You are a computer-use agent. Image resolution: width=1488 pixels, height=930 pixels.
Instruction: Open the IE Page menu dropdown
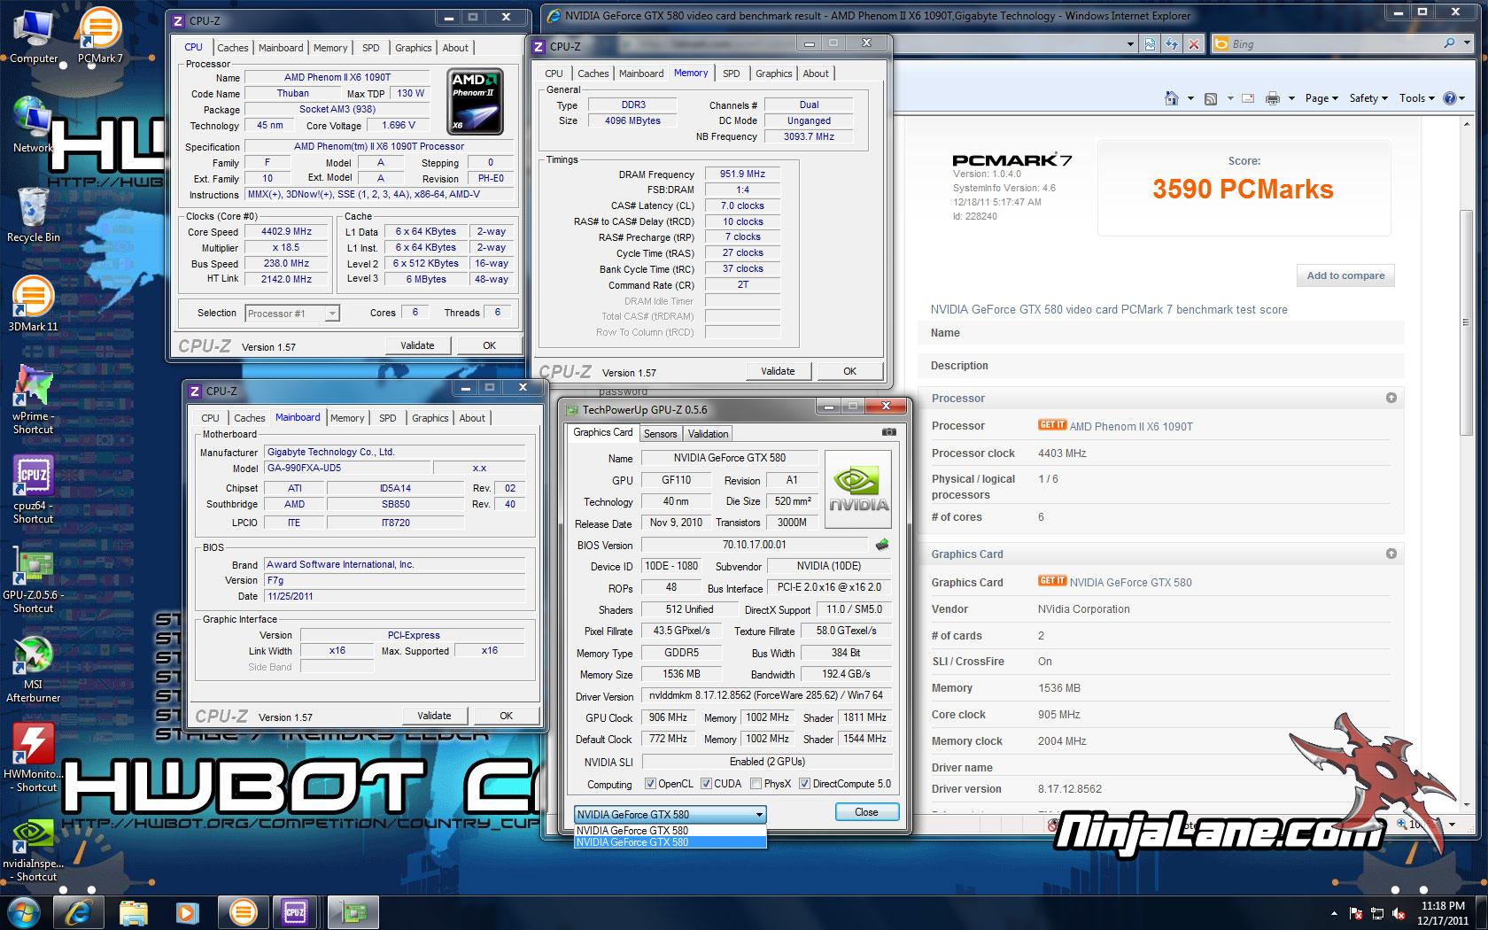tap(1321, 98)
